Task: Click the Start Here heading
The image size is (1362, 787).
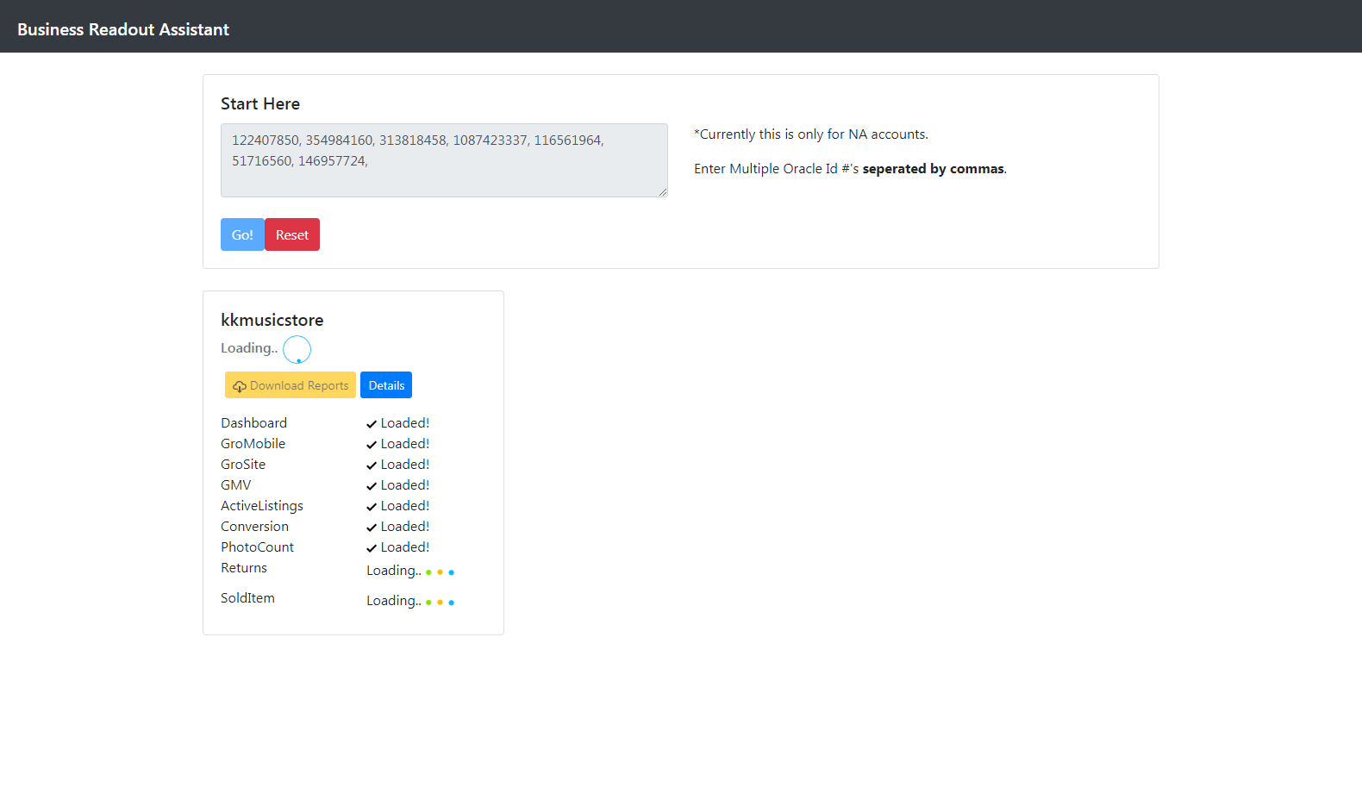Action: pyautogui.click(x=260, y=103)
